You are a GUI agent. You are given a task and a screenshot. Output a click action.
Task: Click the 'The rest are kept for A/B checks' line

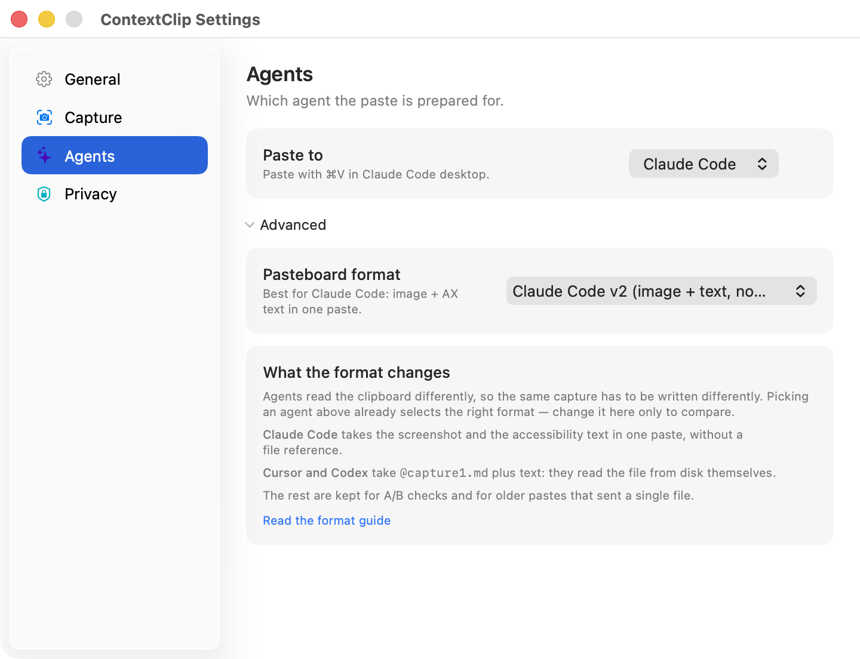(478, 495)
